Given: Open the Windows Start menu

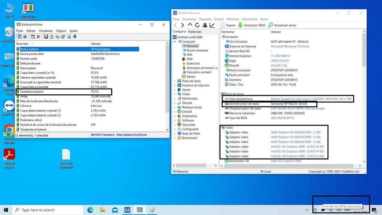Looking at the screenshot, I should click(x=6, y=210).
